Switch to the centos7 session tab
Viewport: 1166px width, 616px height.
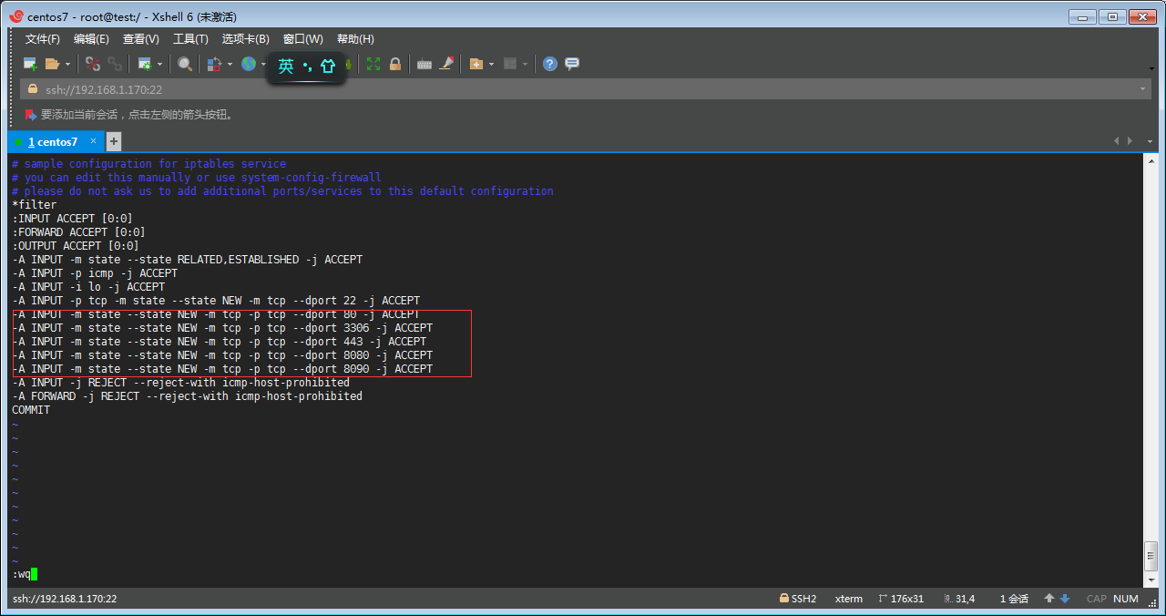[x=52, y=142]
